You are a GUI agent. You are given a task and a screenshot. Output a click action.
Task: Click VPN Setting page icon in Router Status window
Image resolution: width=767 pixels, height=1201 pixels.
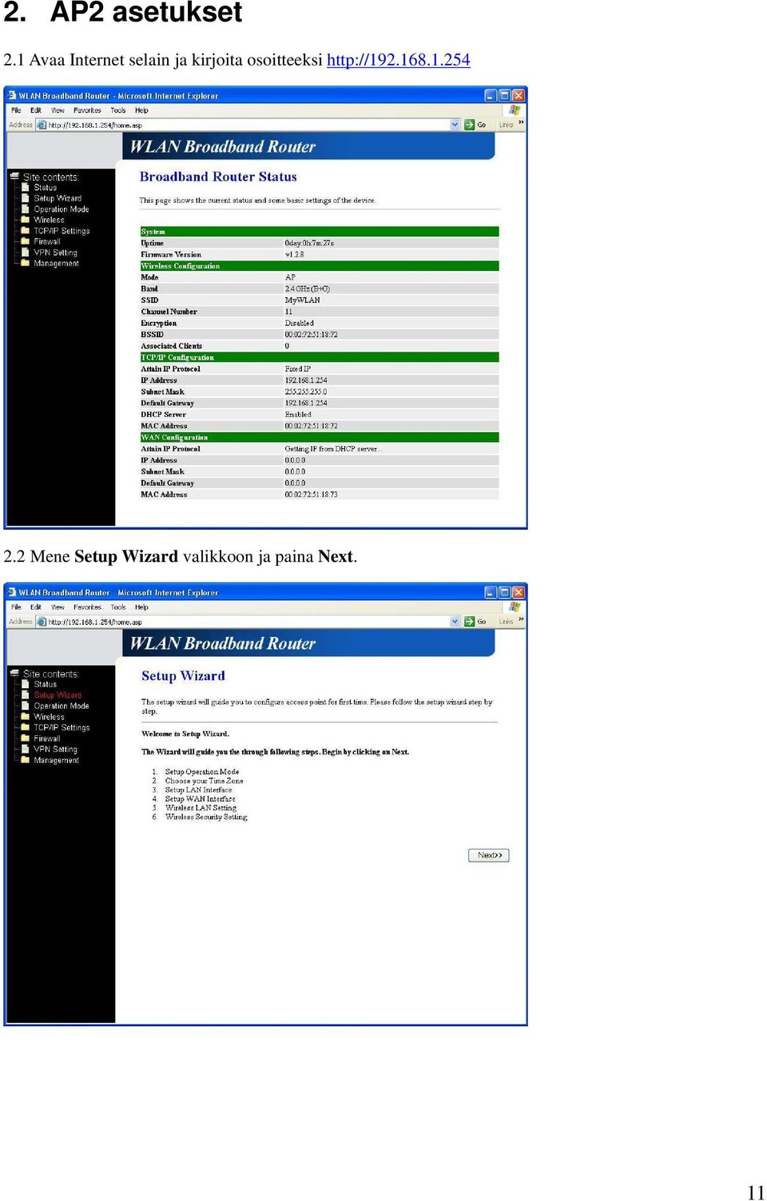pos(26,253)
